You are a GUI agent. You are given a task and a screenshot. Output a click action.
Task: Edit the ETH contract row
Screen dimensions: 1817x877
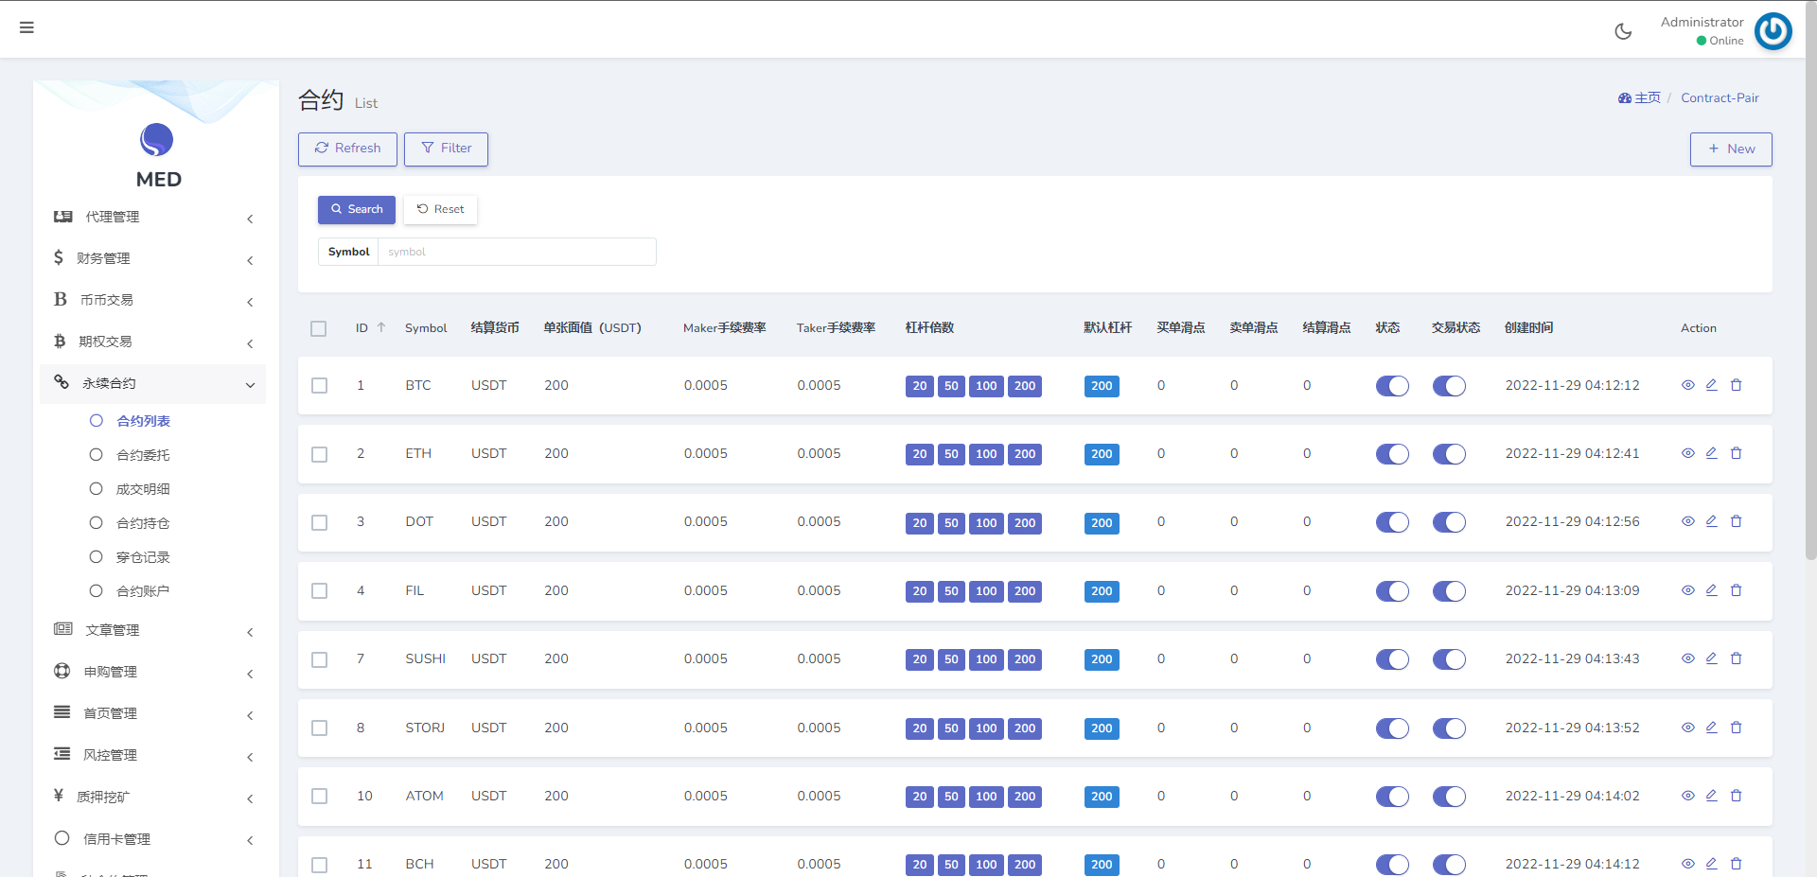[x=1711, y=453]
